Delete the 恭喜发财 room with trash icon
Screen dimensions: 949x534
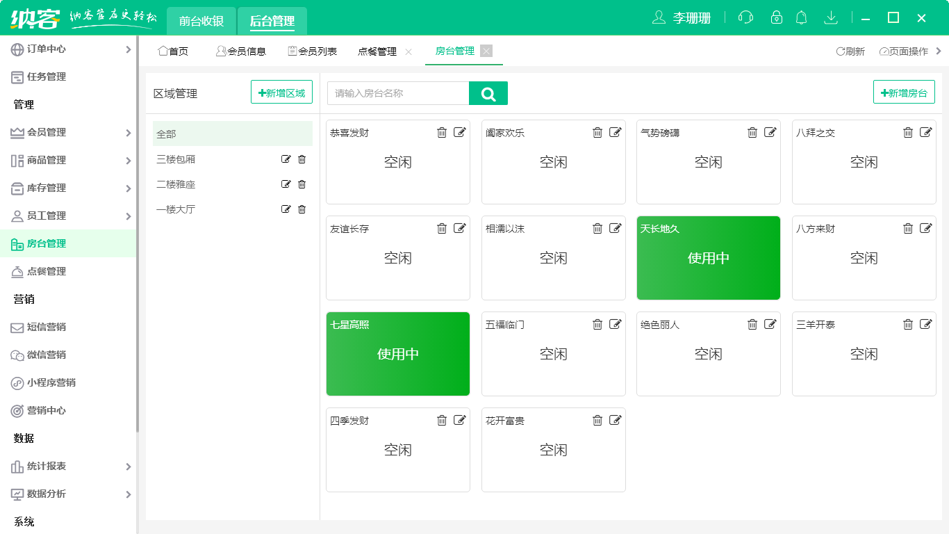pyautogui.click(x=443, y=131)
